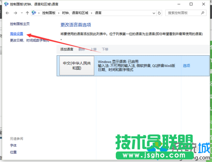212x162 pixels.
Task: Maximize the language window
Action: (191, 4)
